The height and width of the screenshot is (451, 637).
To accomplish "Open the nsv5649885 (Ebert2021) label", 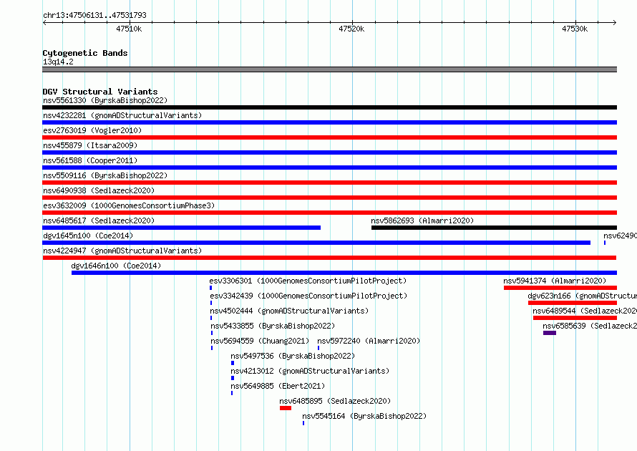I will (x=278, y=386).
